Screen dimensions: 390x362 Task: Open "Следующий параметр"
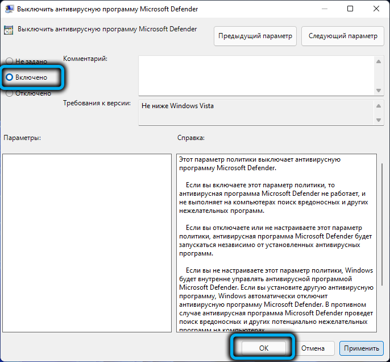click(342, 36)
